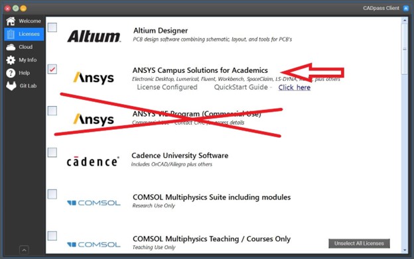Uncheck ANSYS Campus Solutions for Academics
The image size is (414, 259).
(x=52, y=69)
